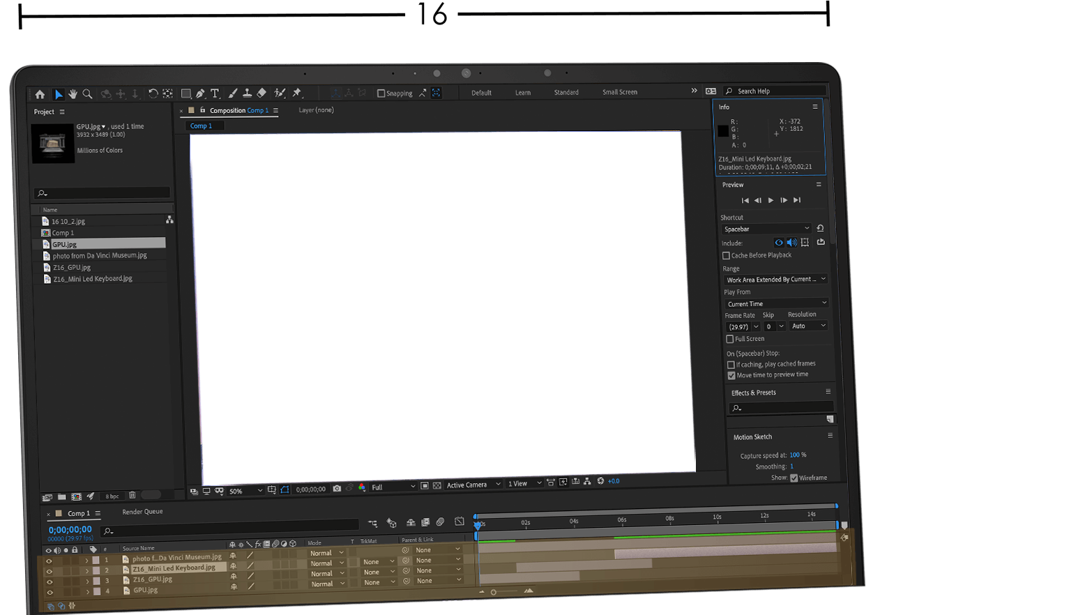Click the snapshot camera icon below viewer
Image resolution: width=1078 pixels, height=615 pixels.
pos(337,488)
